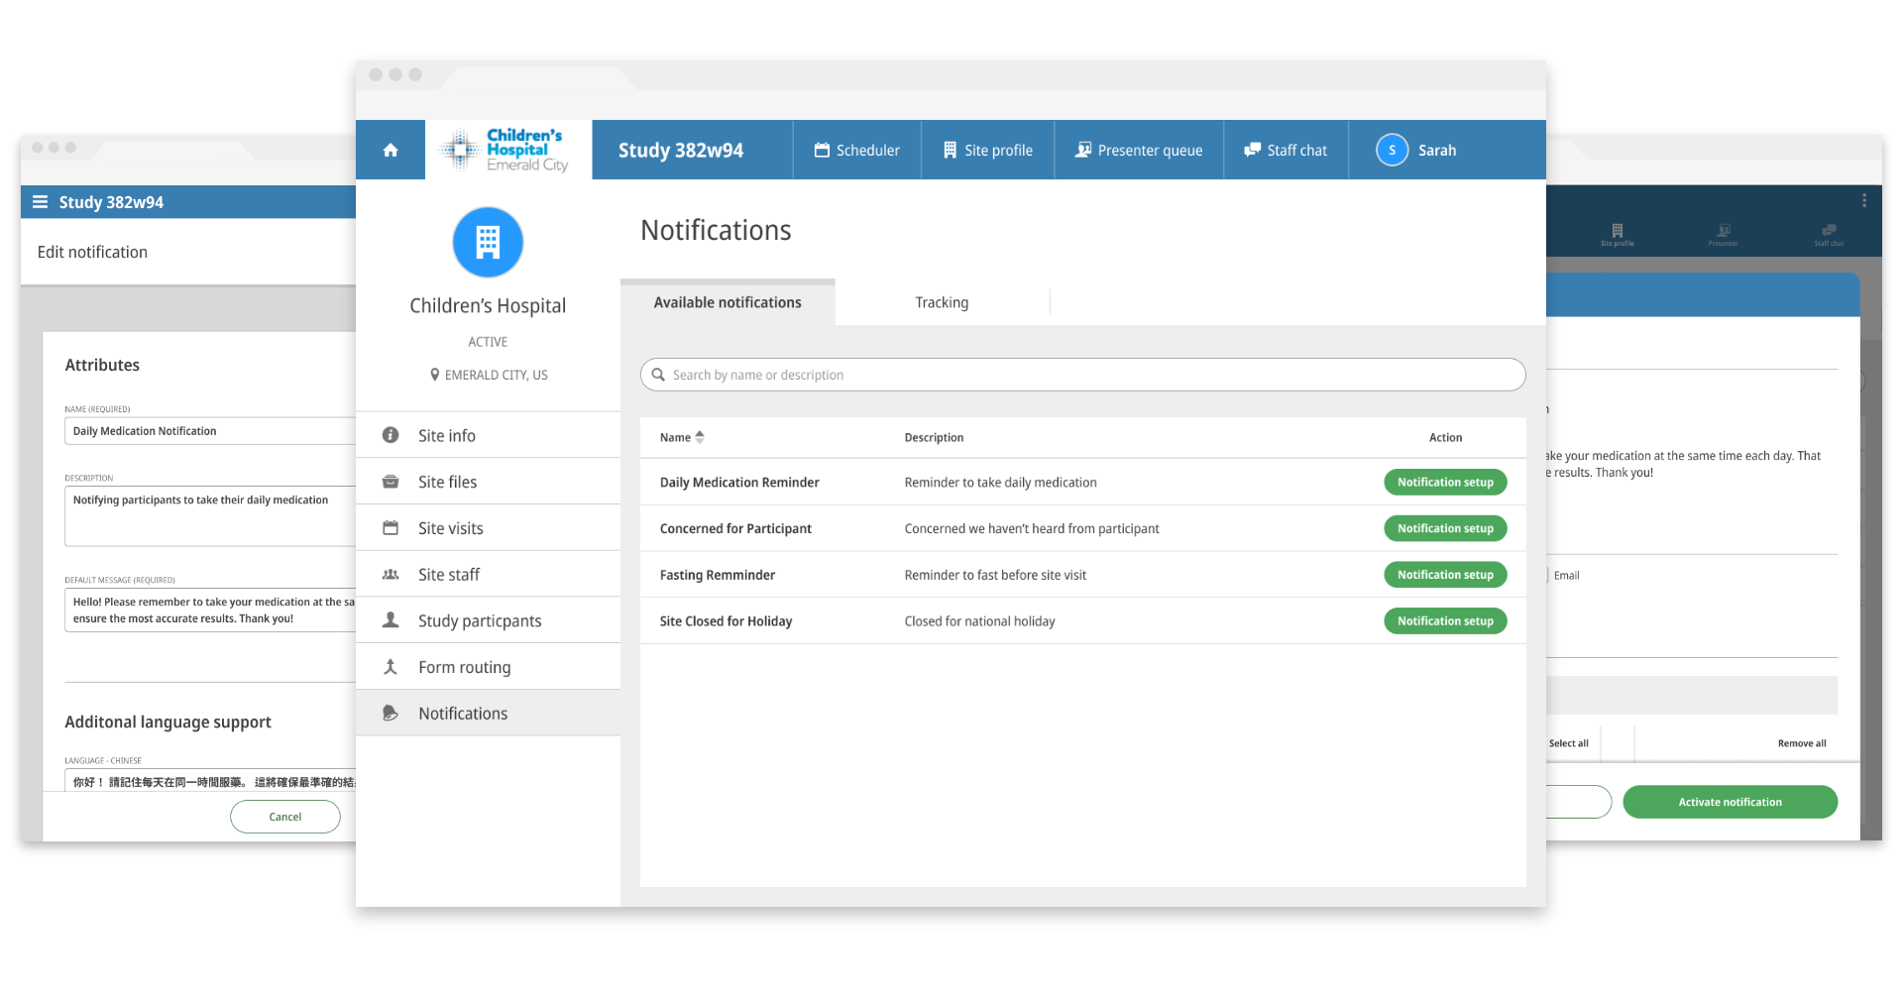Click Sarah's profile avatar
This screenshot has width=1903, height=1001.
point(1392,150)
